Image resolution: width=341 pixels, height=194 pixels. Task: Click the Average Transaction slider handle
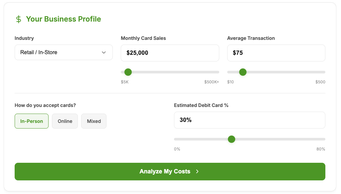[243, 72]
